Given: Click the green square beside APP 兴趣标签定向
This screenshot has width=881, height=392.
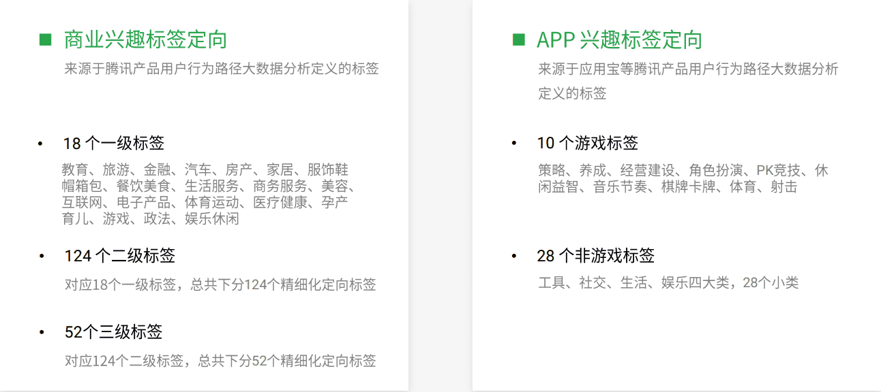Looking at the screenshot, I should click(x=519, y=40).
